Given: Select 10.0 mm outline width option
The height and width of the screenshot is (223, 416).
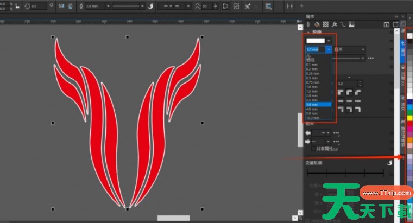Looking at the screenshot, I should point(313,117).
